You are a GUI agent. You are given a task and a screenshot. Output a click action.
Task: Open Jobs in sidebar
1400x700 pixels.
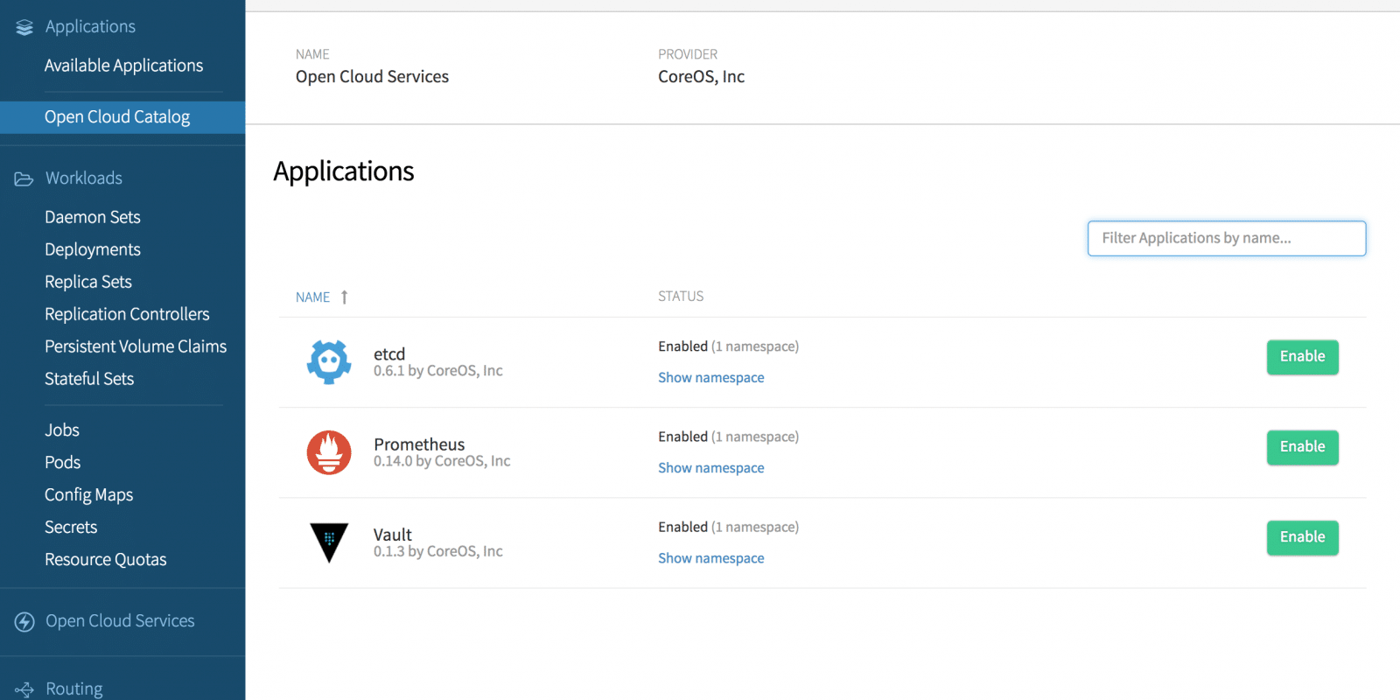pyautogui.click(x=62, y=430)
